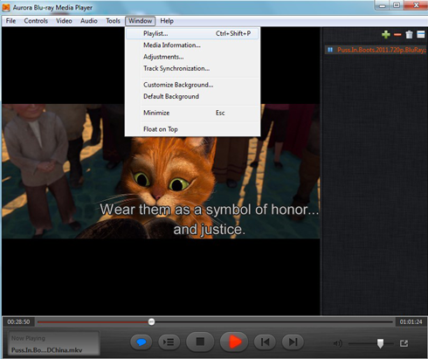Open the Tools menu
Screen dimensions: 428x359
coord(113,21)
